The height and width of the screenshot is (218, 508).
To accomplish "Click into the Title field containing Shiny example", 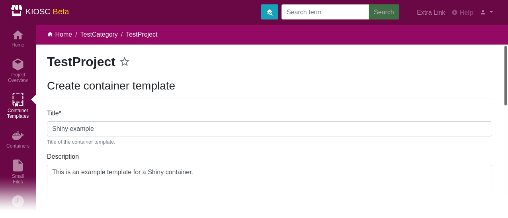I will click(270, 129).
